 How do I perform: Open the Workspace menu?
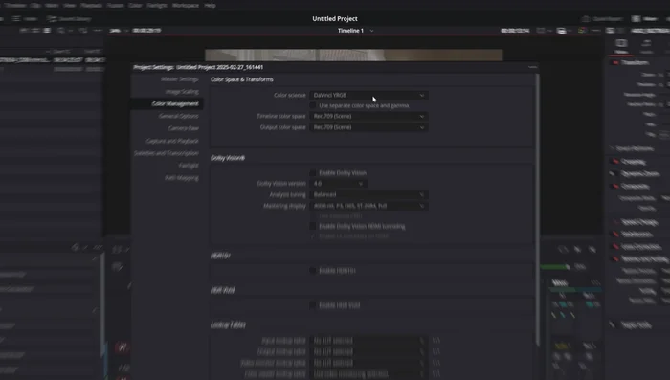pyautogui.click(x=186, y=6)
